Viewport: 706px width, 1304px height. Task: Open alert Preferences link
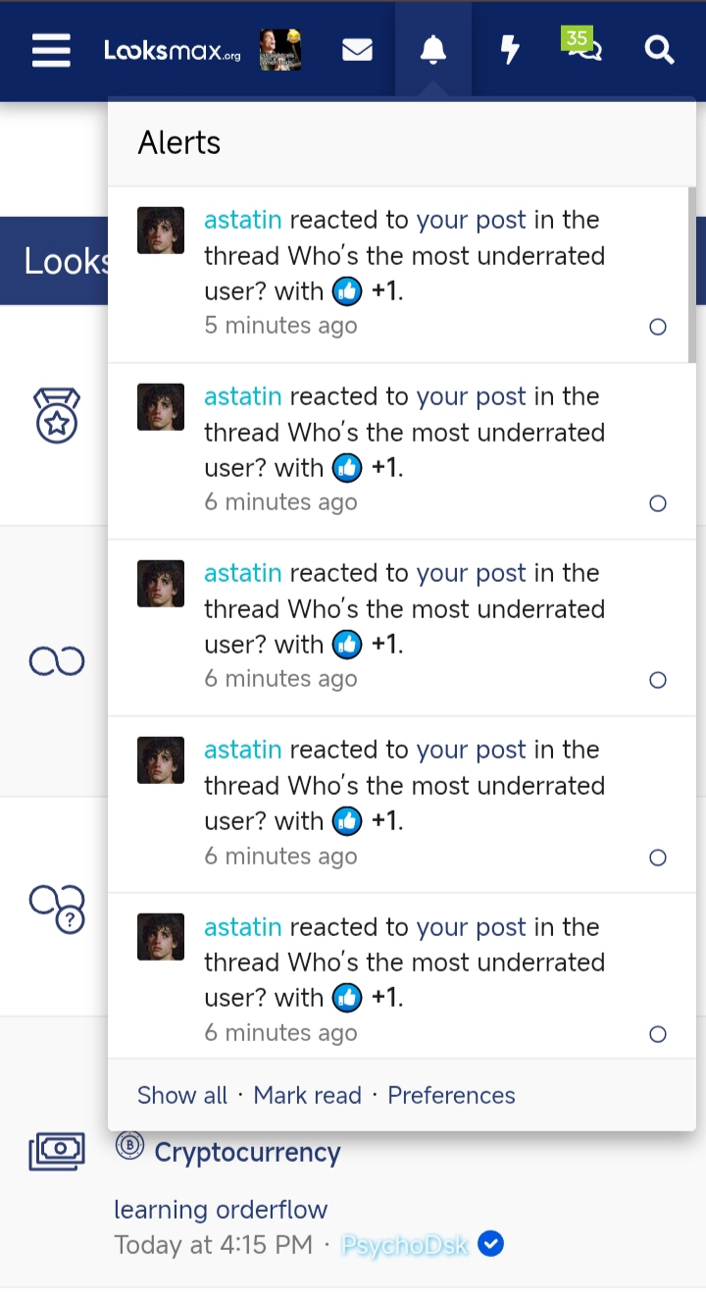coord(451,1095)
